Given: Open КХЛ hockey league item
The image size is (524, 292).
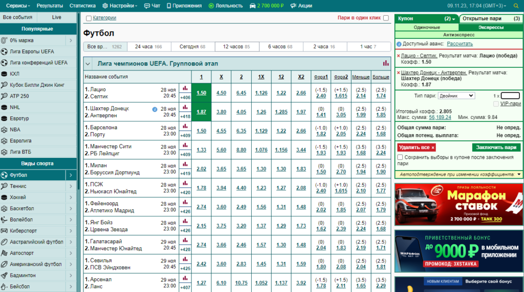Looking at the screenshot, I should point(38,74).
